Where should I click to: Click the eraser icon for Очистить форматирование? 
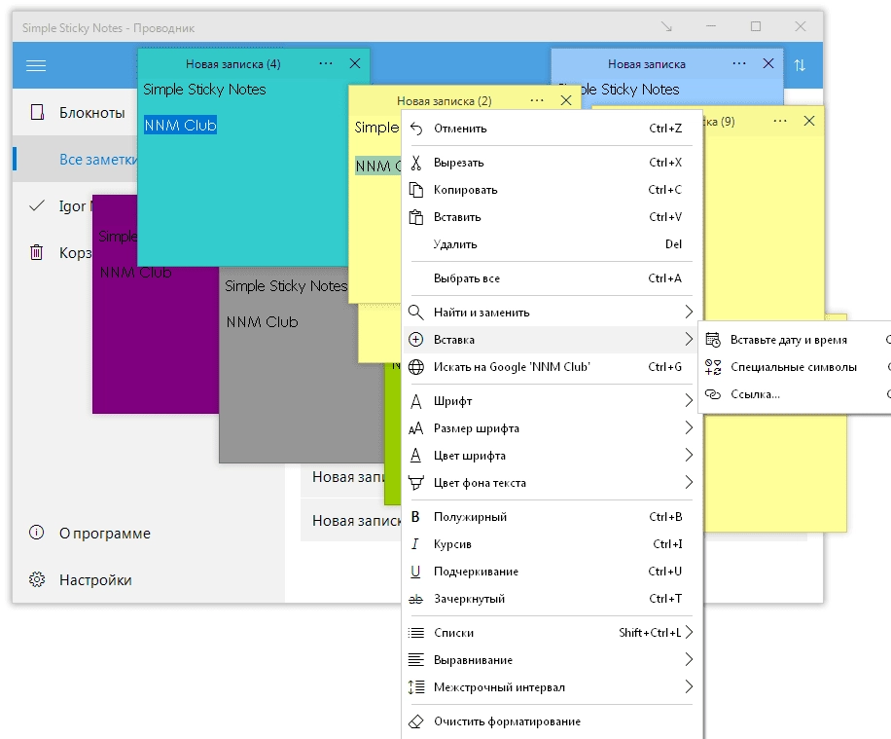pyautogui.click(x=416, y=721)
